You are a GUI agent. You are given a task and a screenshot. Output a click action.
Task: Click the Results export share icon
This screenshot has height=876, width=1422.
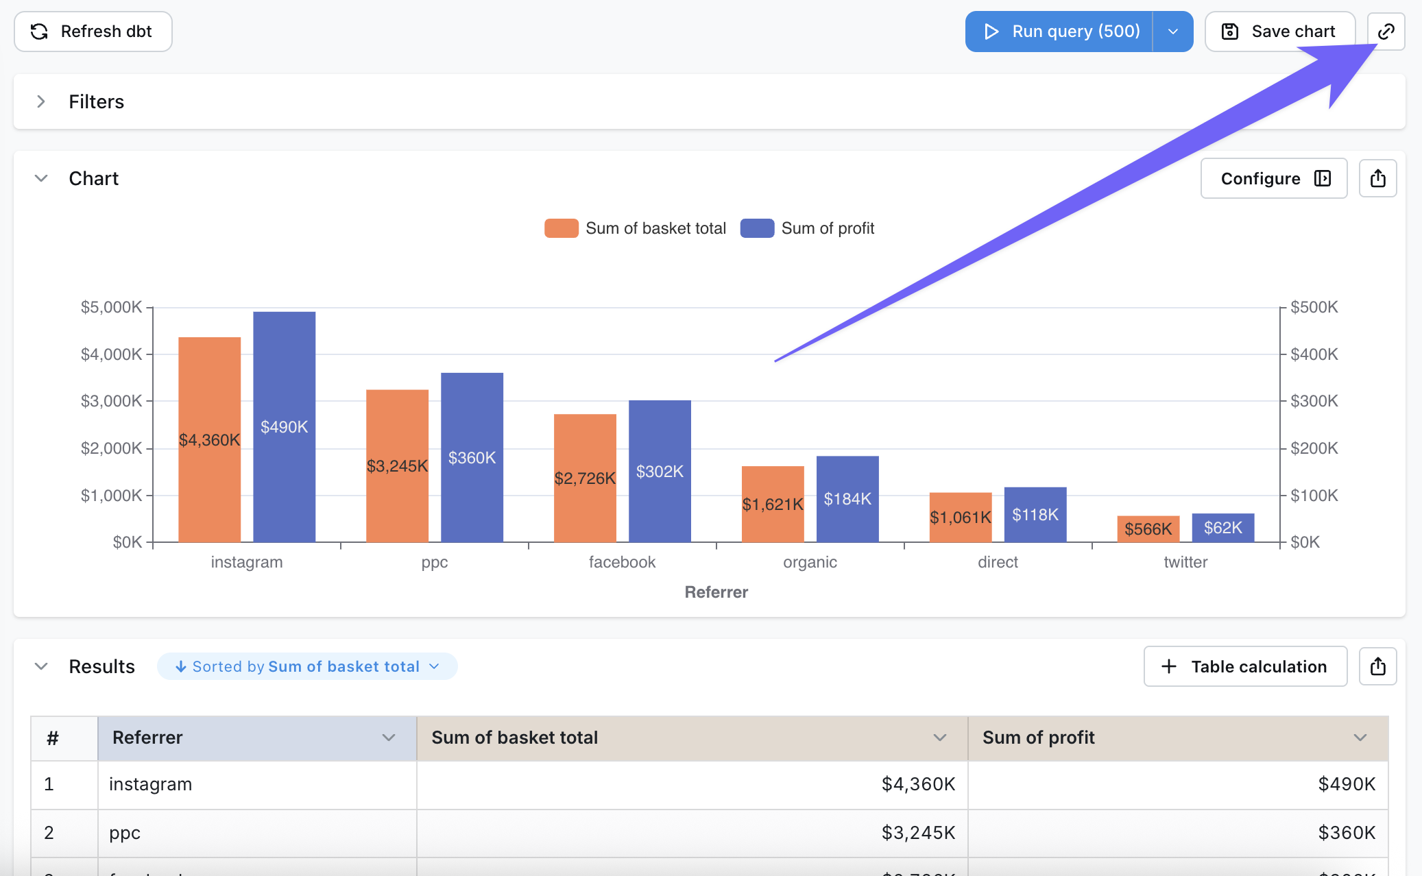(1377, 666)
